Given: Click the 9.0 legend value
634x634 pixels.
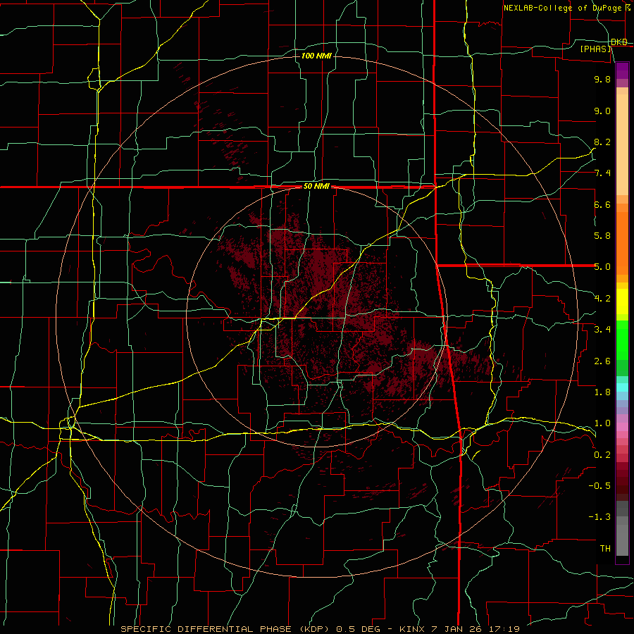Looking at the screenshot, I should pyautogui.click(x=602, y=111).
